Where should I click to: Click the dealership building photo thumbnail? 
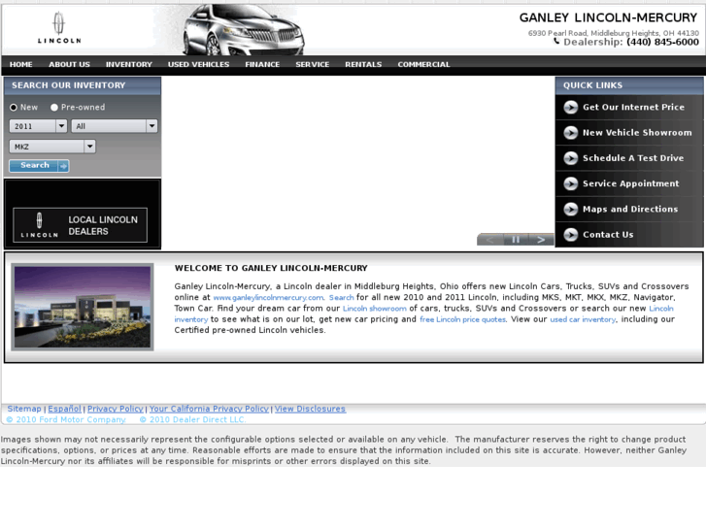pyautogui.click(x=83, y=307)
